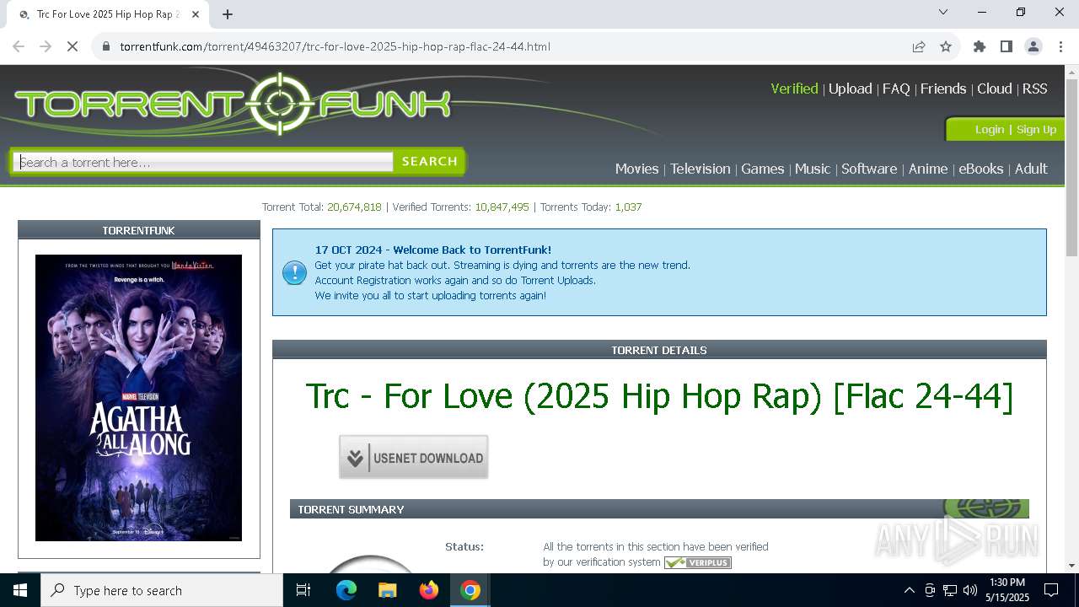Click the Windows taskbar search box
1079x607 pixels.
(162, 590)
